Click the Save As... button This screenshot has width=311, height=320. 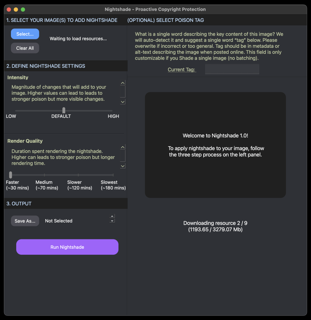[x=25, y=221]
